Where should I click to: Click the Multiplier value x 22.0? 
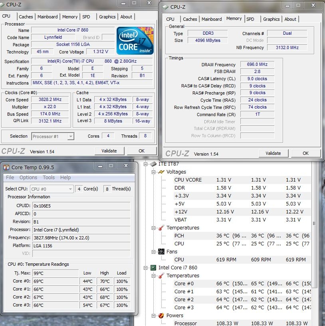coord(50,107)
